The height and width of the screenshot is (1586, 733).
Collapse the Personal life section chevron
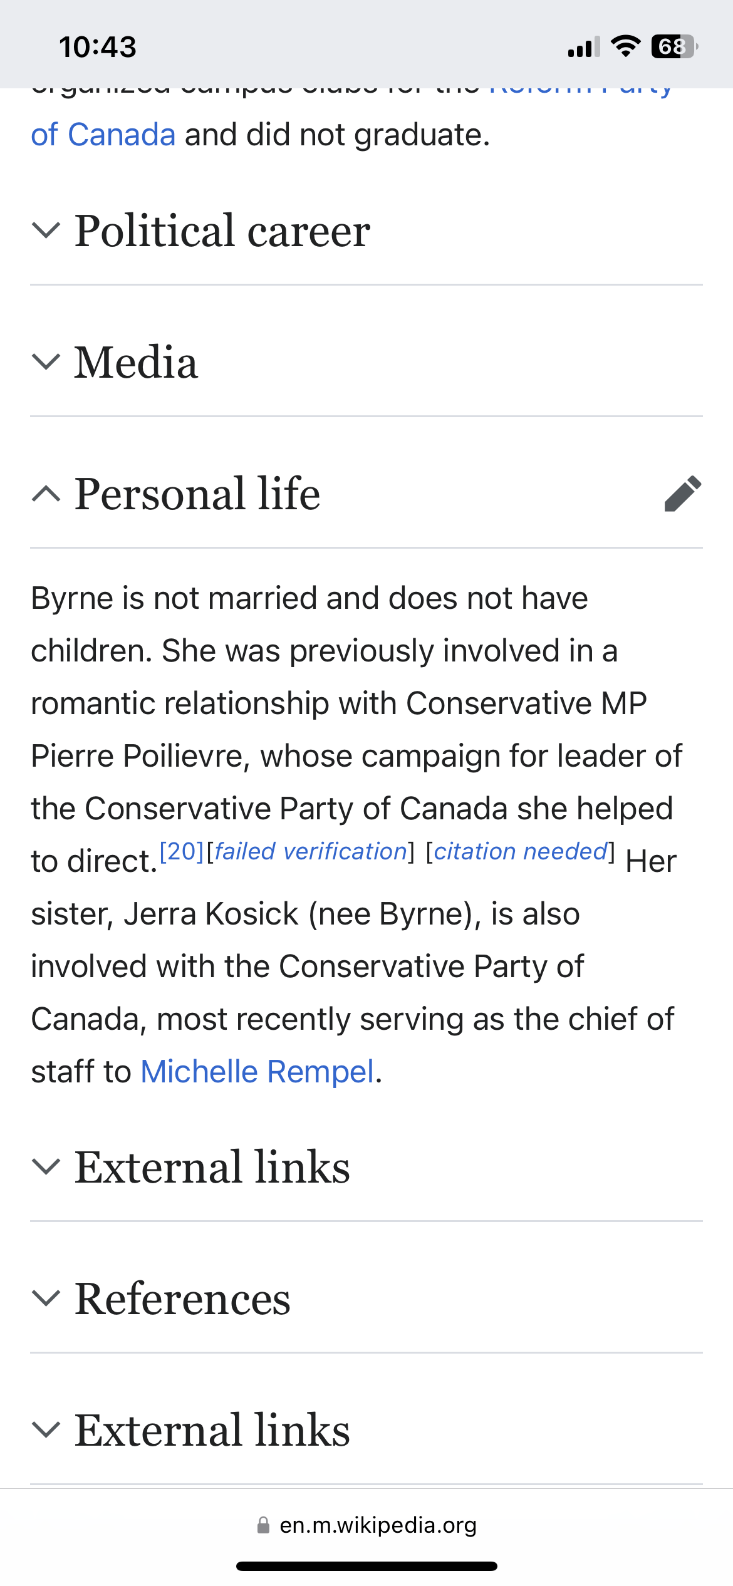pos(46,494)
